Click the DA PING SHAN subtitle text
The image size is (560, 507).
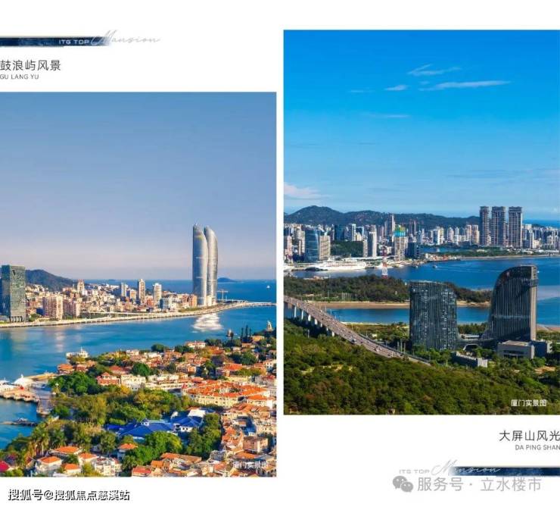click(537, 447)
